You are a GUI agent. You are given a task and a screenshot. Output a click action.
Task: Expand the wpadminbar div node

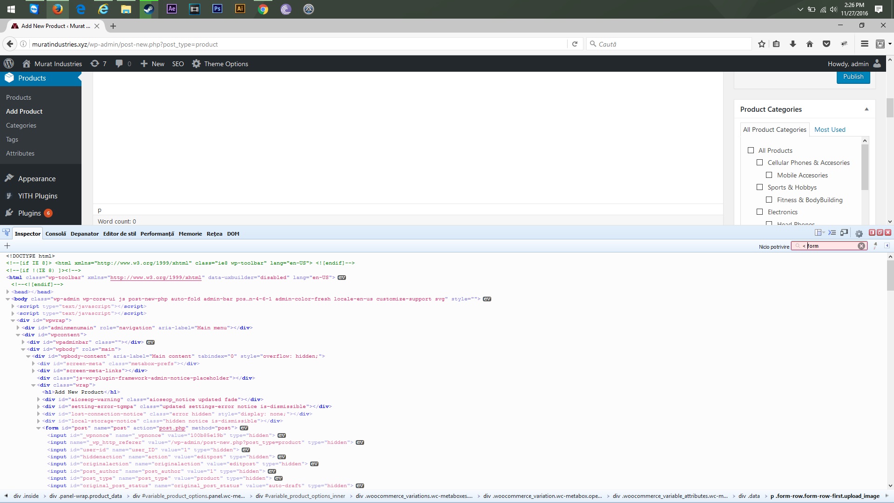tap(23, 342)
